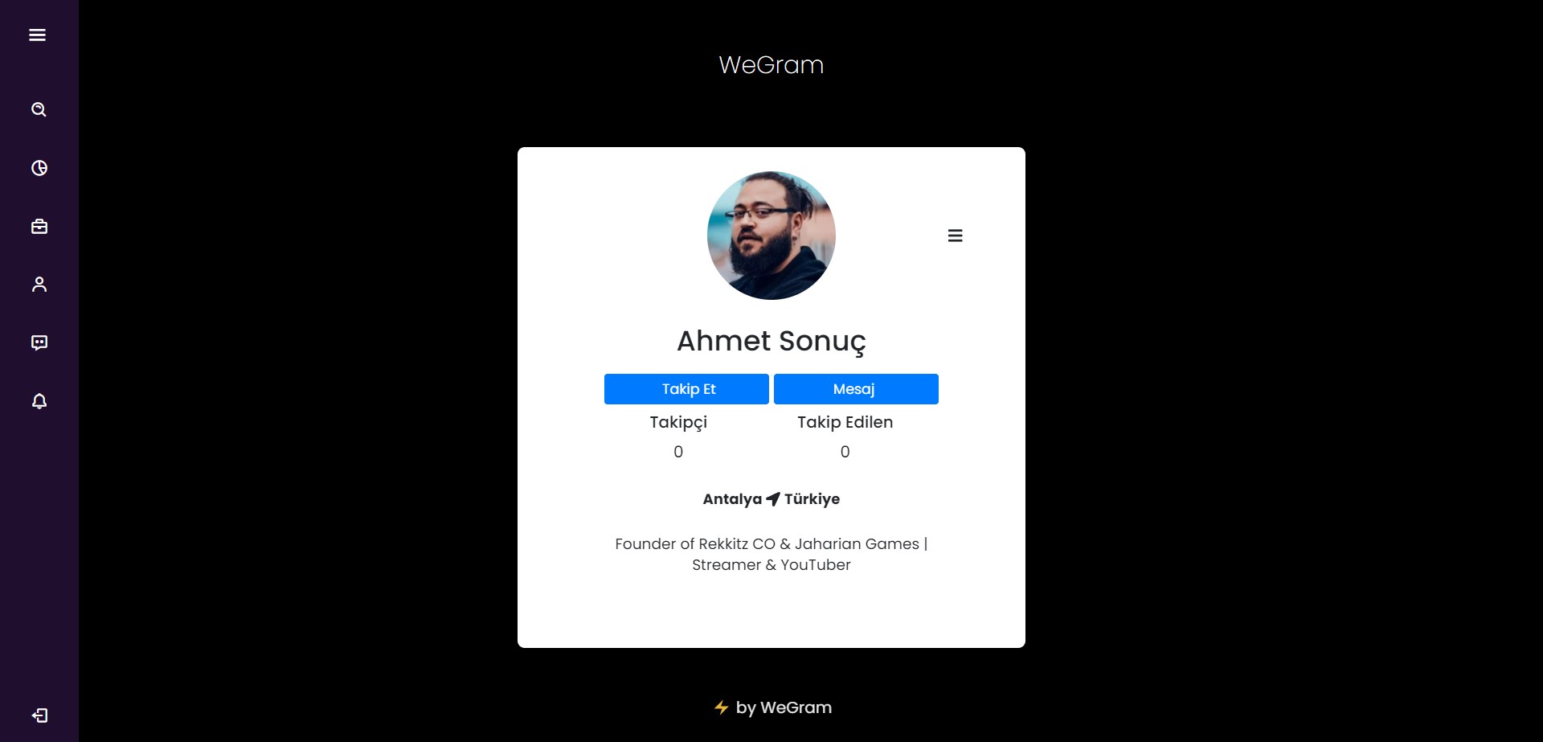1543x742 pixels.
Task: Open the pie chart statistics icon
Action: [x=39, y=168]
